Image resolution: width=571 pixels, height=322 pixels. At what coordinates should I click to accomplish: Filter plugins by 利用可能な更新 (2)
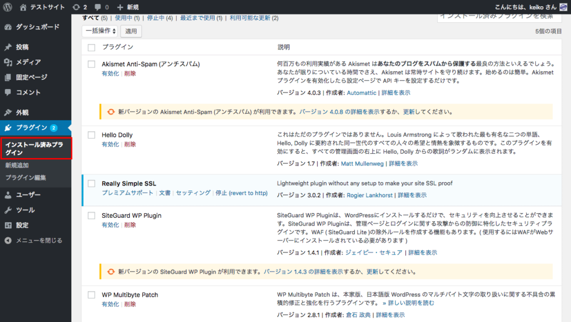click(x=254, y=18)
